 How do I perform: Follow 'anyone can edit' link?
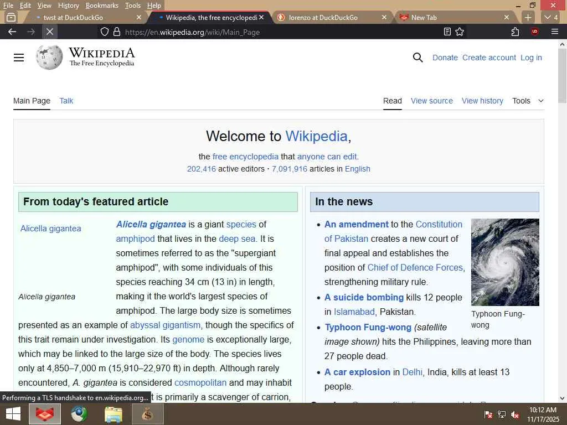pos(327,157)
